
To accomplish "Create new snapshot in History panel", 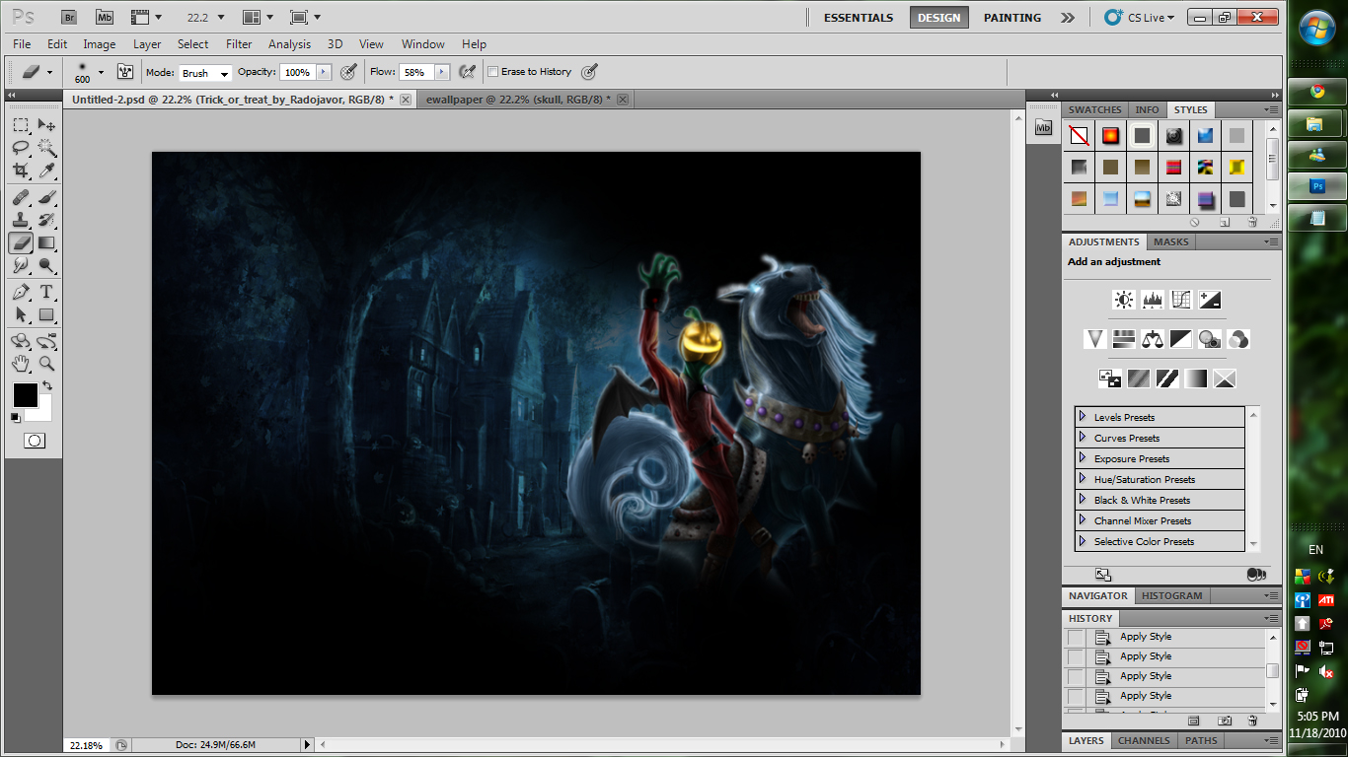I will [1225, 722].
